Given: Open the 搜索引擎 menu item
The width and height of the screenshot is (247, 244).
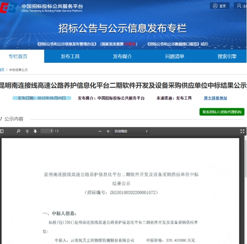Looking at the screenshot, I should [227, 56].
